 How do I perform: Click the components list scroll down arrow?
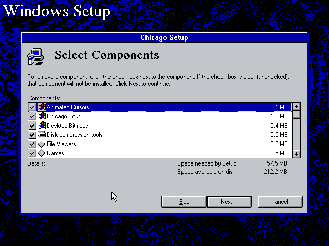pyautogui.click(x=296, y=154)
